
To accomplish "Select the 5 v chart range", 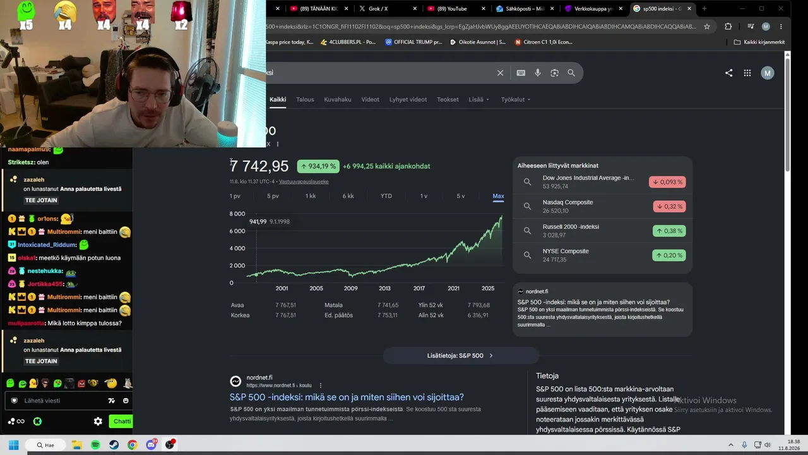I will tap(461, 196).
